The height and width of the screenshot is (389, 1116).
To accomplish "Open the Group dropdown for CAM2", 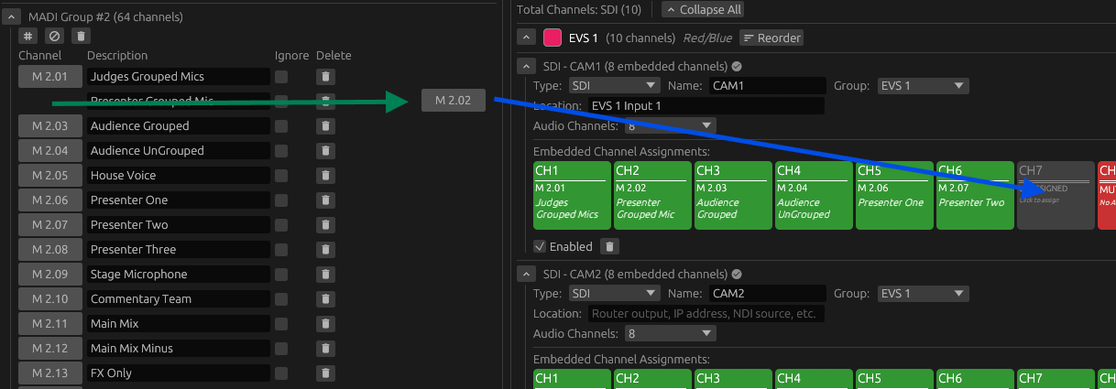I will point(923,294).
